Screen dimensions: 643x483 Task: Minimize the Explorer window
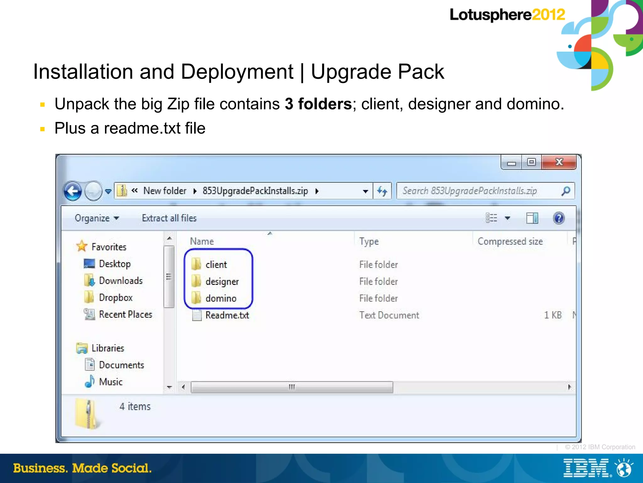pos(511,162)
